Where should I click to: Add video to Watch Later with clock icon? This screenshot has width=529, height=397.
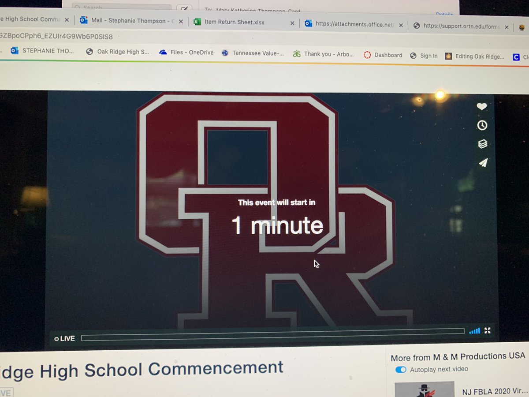tap(482, 125)
